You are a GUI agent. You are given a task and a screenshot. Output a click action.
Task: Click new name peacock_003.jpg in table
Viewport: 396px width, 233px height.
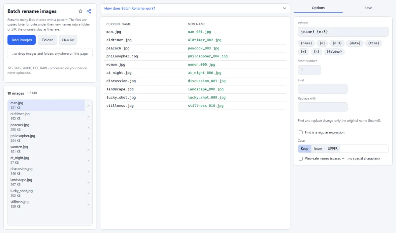tap(204, 48)
